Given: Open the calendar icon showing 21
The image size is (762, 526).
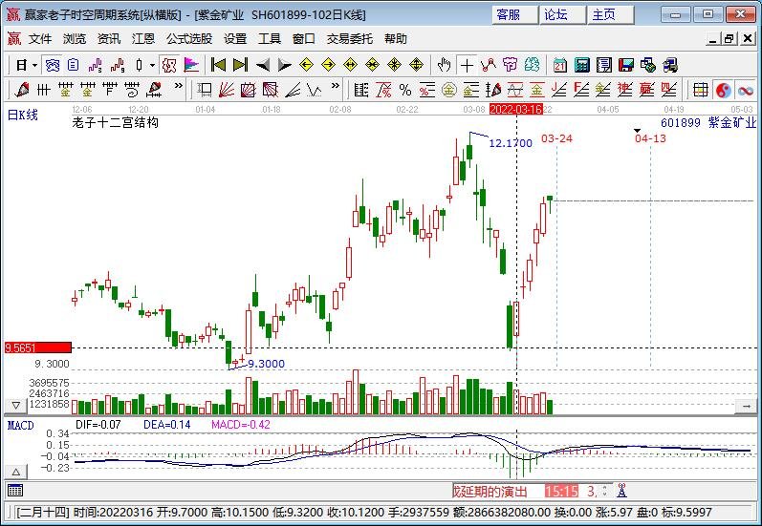Looking at the screenshot, I should point(560,65).
